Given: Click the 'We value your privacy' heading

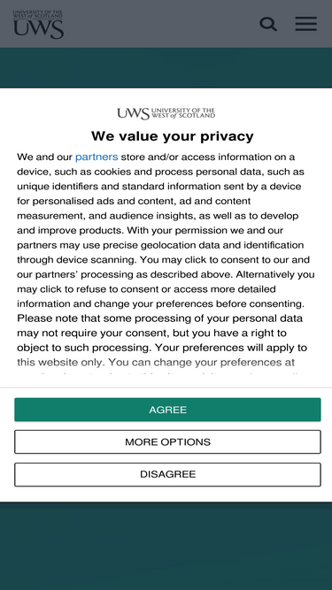Looking at the screenshot, I should [x=173, y=136].
